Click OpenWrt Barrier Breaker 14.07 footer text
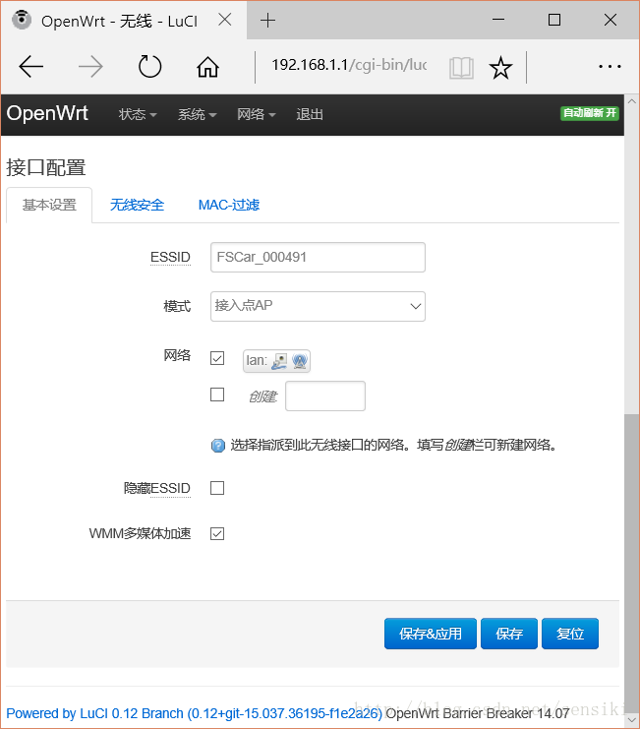This screenshot has height=729, width=640. coord(478,713)
